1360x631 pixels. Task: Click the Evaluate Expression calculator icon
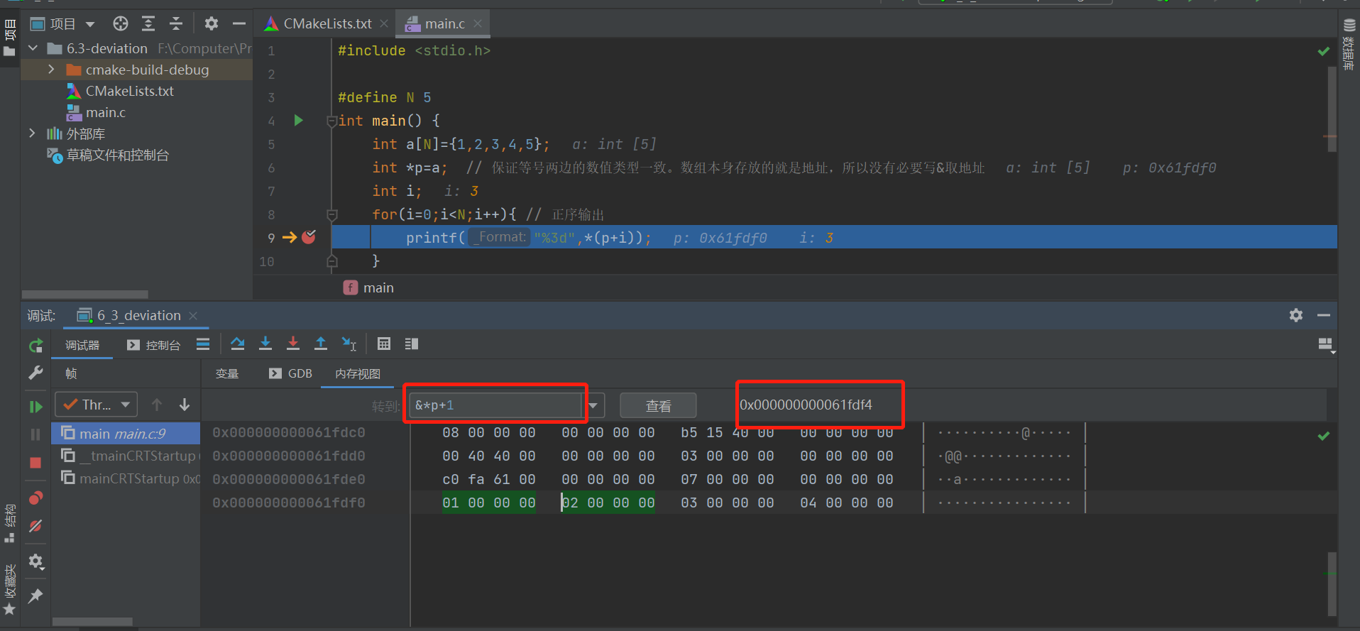(x=384, y=344)
